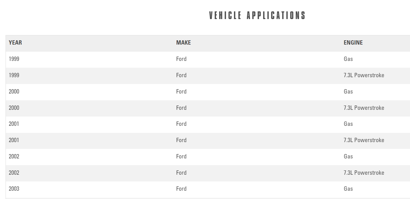Select Ford in the 2001 Gas row
Image resolution: width=410 pixels, height=199 pixels.
181,124
